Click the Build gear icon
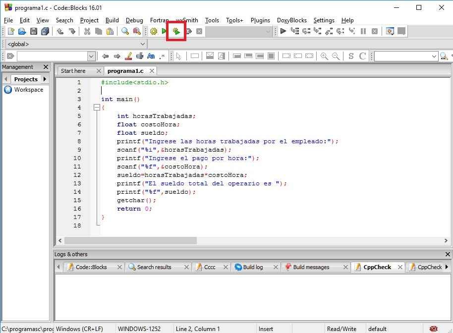 [154, 31]
